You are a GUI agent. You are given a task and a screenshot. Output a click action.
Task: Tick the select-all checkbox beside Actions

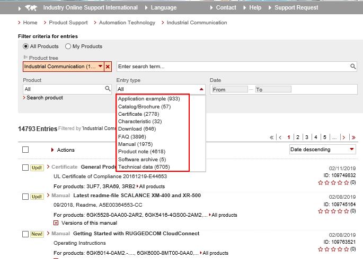[x=25, y=150]
